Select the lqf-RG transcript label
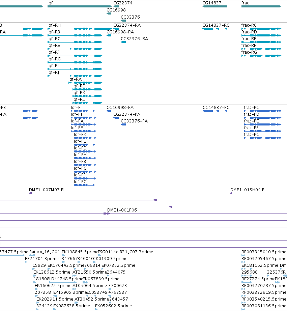This screenshot has height=311, width=287. click(54, 59)
